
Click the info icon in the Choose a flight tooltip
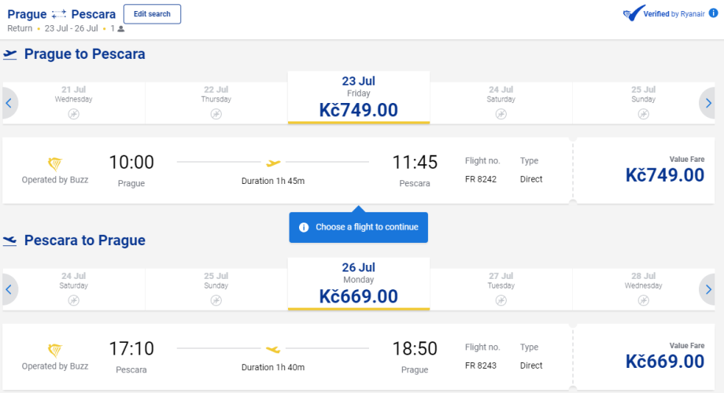pos(304,227)
